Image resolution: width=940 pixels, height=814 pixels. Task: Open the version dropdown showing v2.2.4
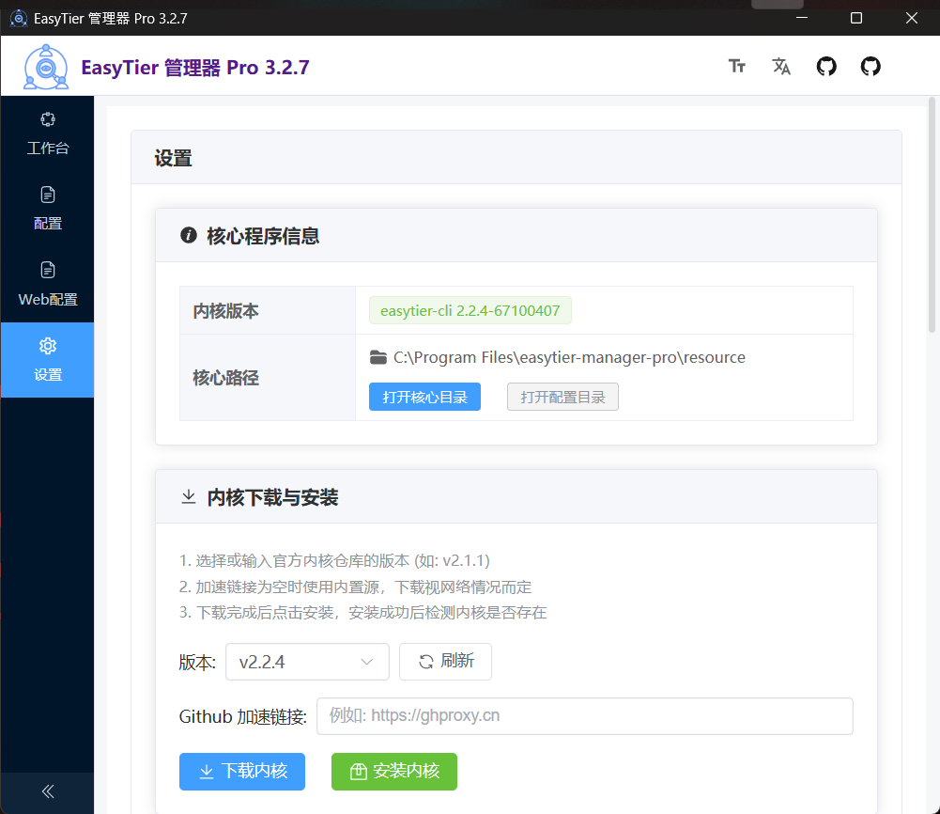tap(307, 662)
